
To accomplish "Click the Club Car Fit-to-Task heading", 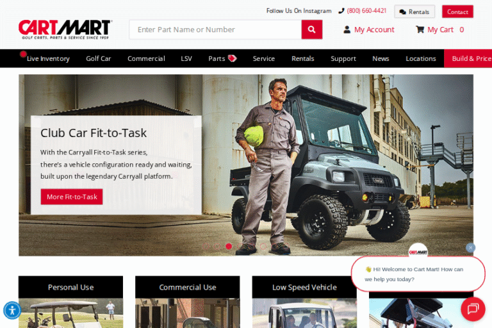I will point(94,133).
